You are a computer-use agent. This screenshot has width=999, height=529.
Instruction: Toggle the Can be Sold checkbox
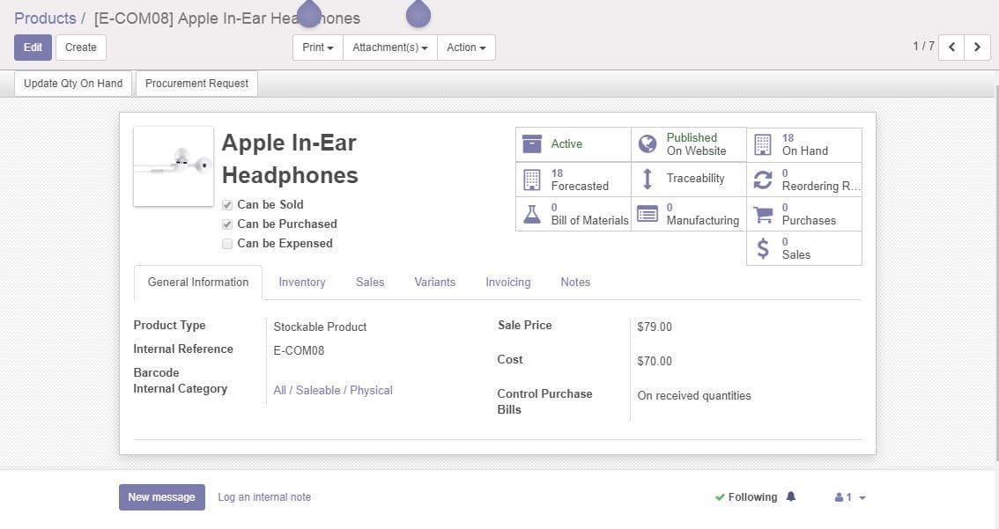click(x=227, y=205)
